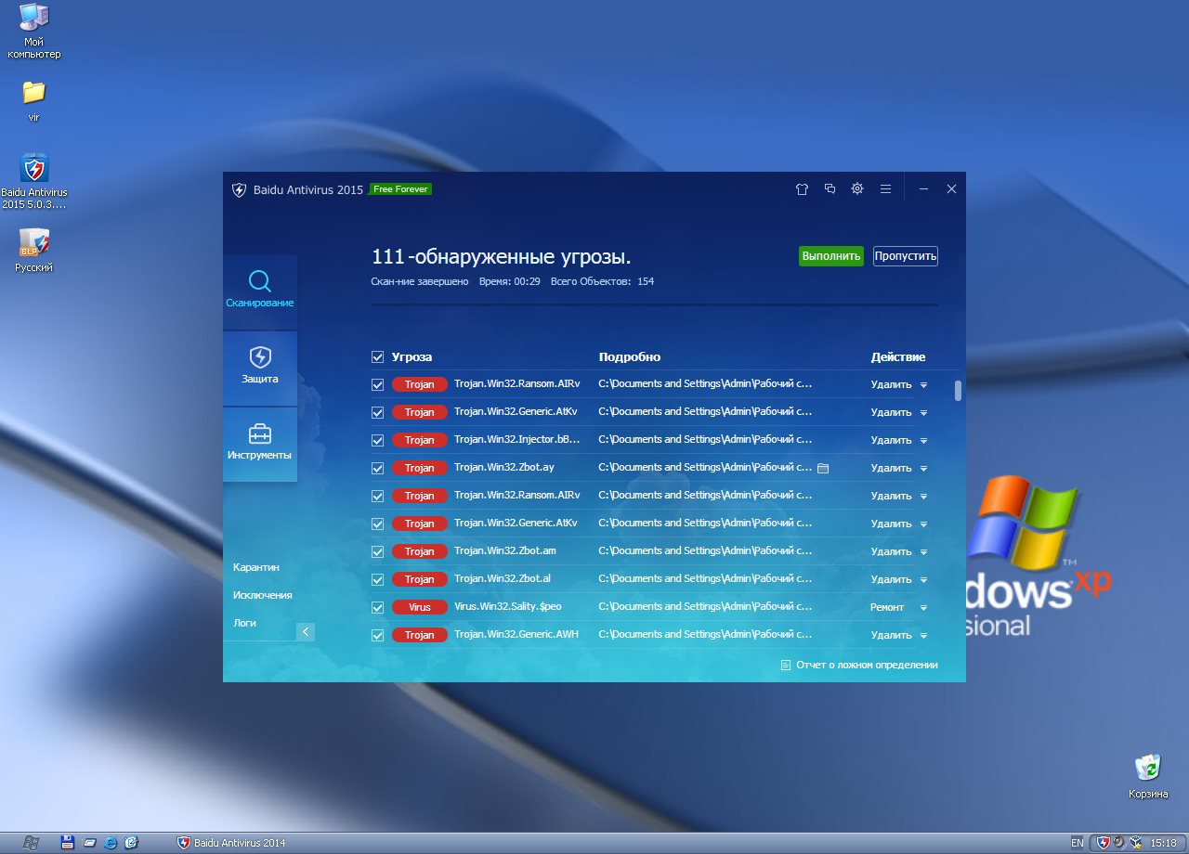Viewport: 1189px width, 854px height.
Task: Open file location folder icon for Zbot.ay
Action: coord(822,468)
